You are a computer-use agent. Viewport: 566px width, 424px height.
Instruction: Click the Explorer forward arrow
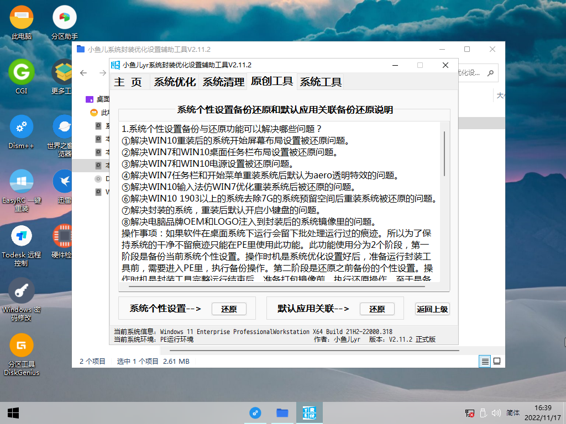[103, 73]
